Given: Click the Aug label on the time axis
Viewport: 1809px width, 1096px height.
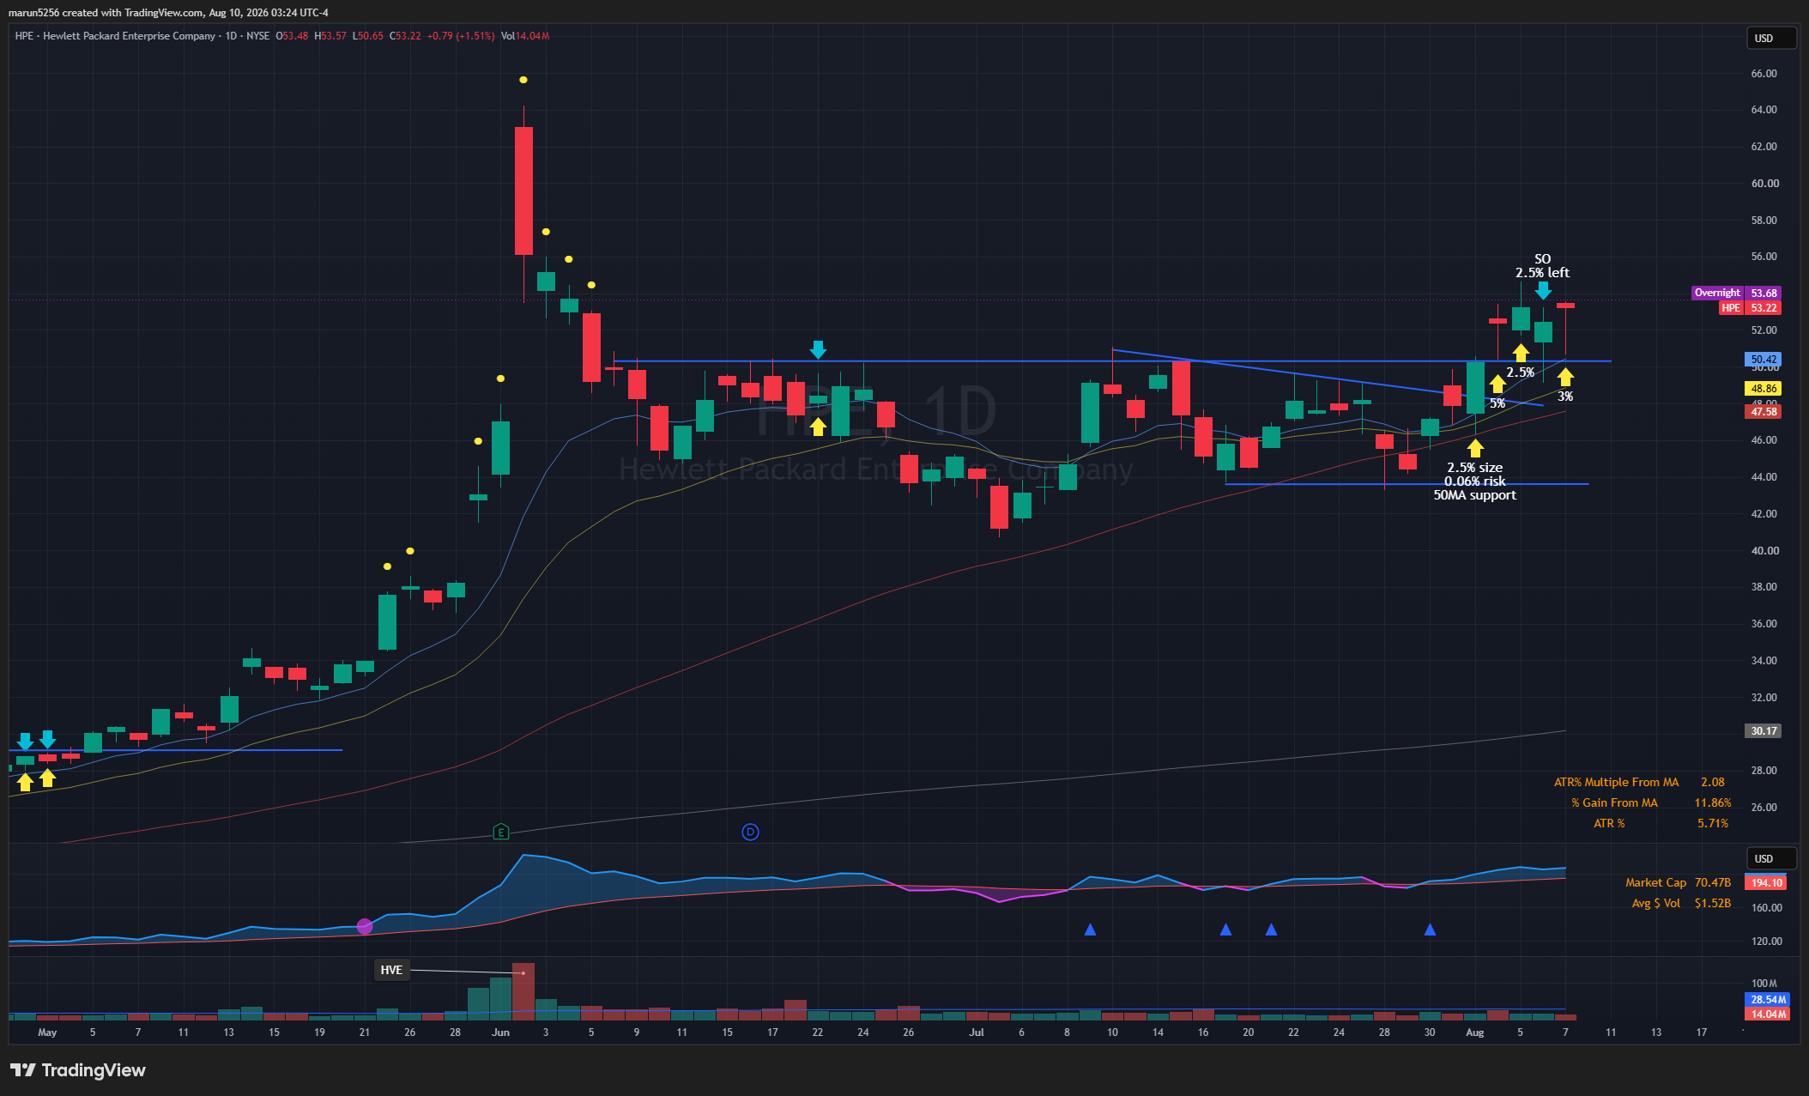Looking at the screenshot, I should tap(1475, 1032).
